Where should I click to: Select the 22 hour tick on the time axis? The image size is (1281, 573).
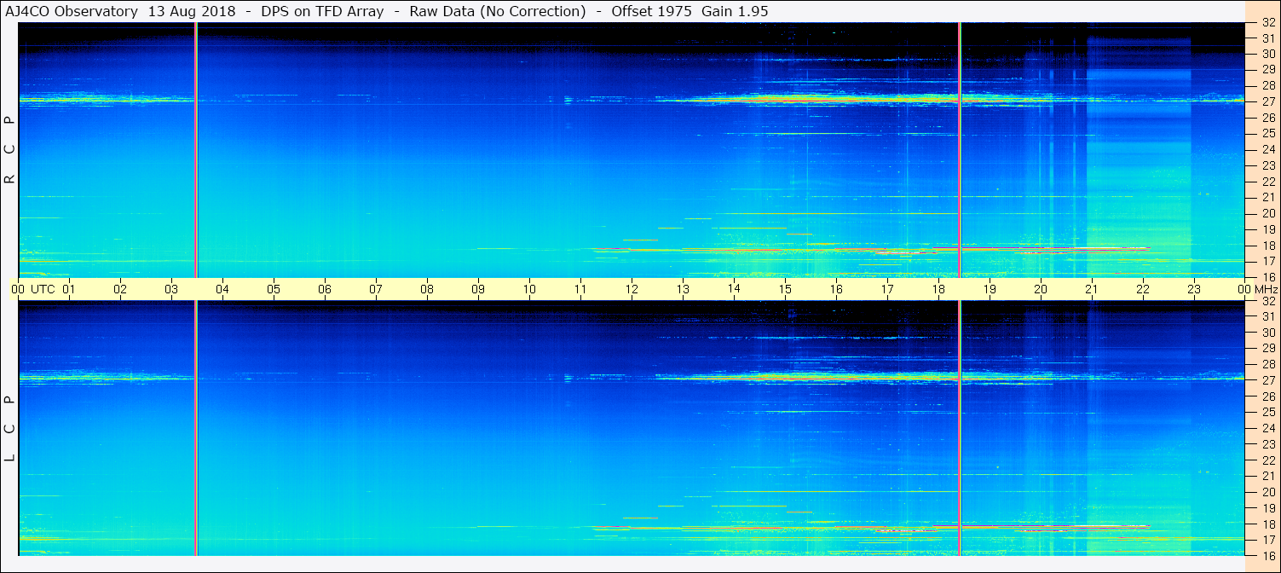[1143, 289]
